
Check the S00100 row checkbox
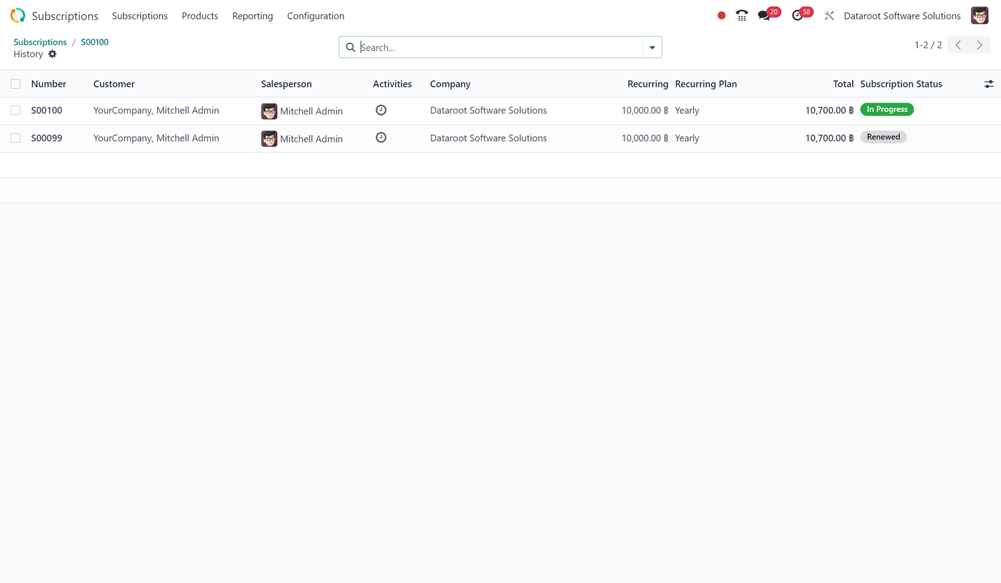pos(16,111)
